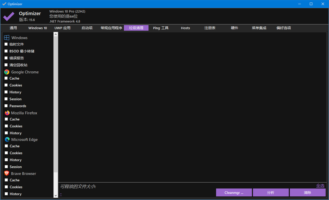Check Mozilla Firefox Cookies option
Viewport: 329px width, 200px height.
6,126
